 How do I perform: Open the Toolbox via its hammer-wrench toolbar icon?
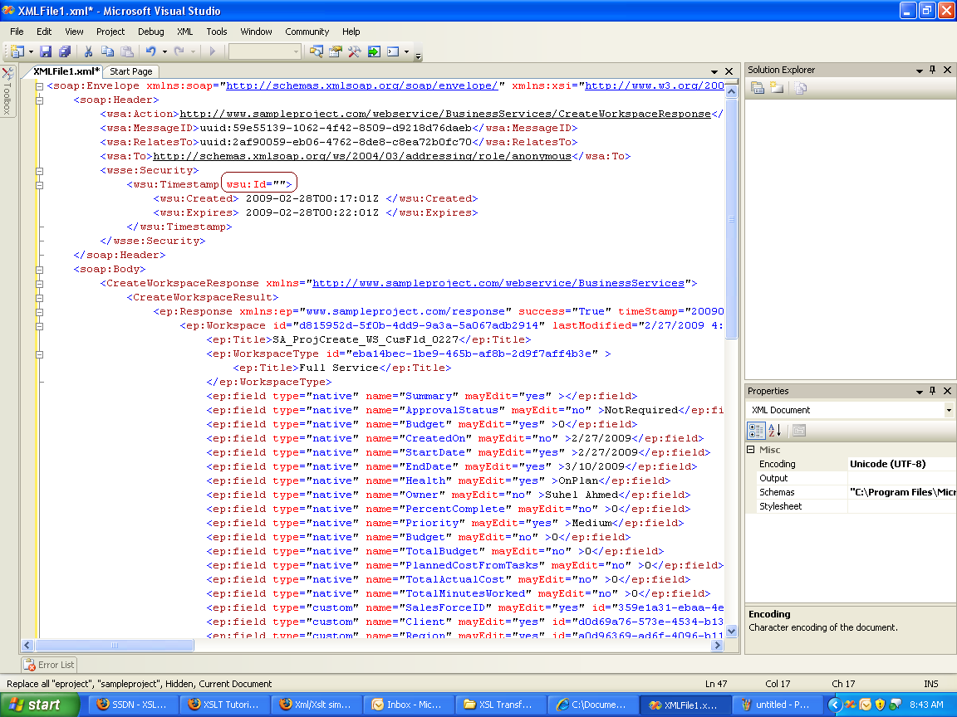[354, 51]
